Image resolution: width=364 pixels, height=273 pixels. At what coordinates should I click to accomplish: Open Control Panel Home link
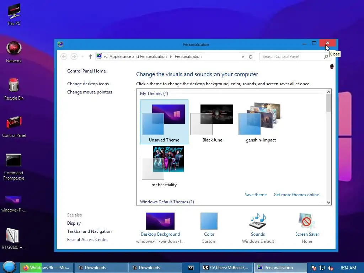click(x=86, y=71)
